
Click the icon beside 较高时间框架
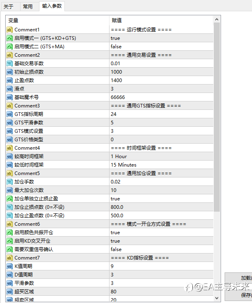tap(10, 157)
